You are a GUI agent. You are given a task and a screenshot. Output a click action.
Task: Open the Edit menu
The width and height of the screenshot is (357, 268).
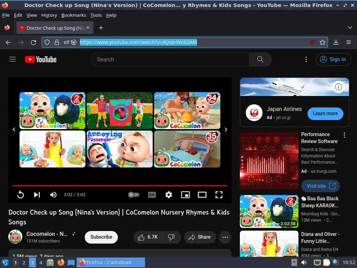pos(18,15)
